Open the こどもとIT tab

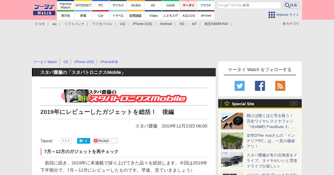171,15
